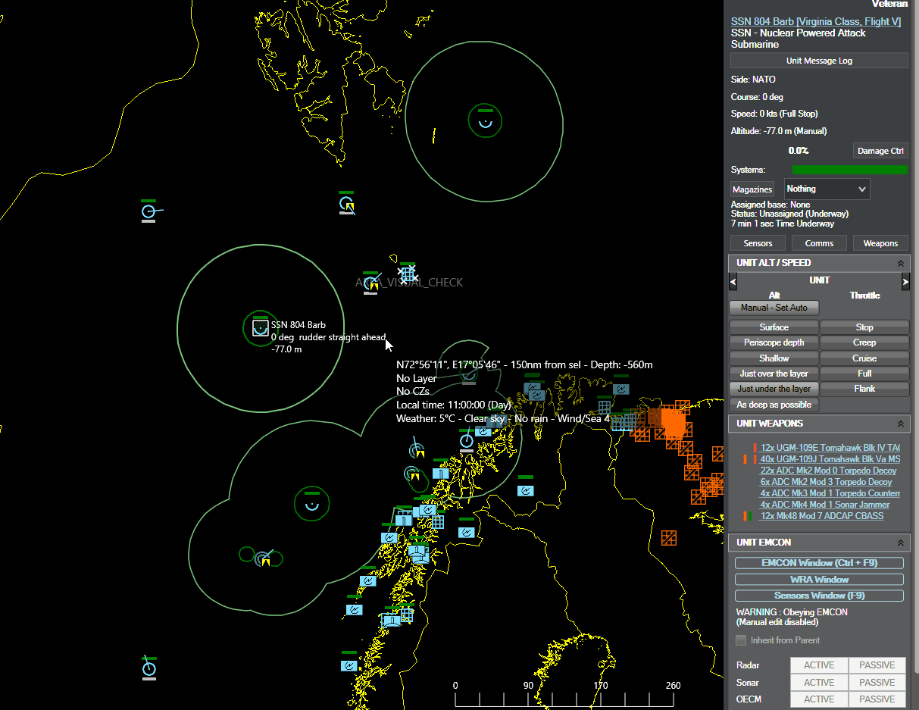Set depth to Shallow

pyautogui.click(x=774, y=358)
